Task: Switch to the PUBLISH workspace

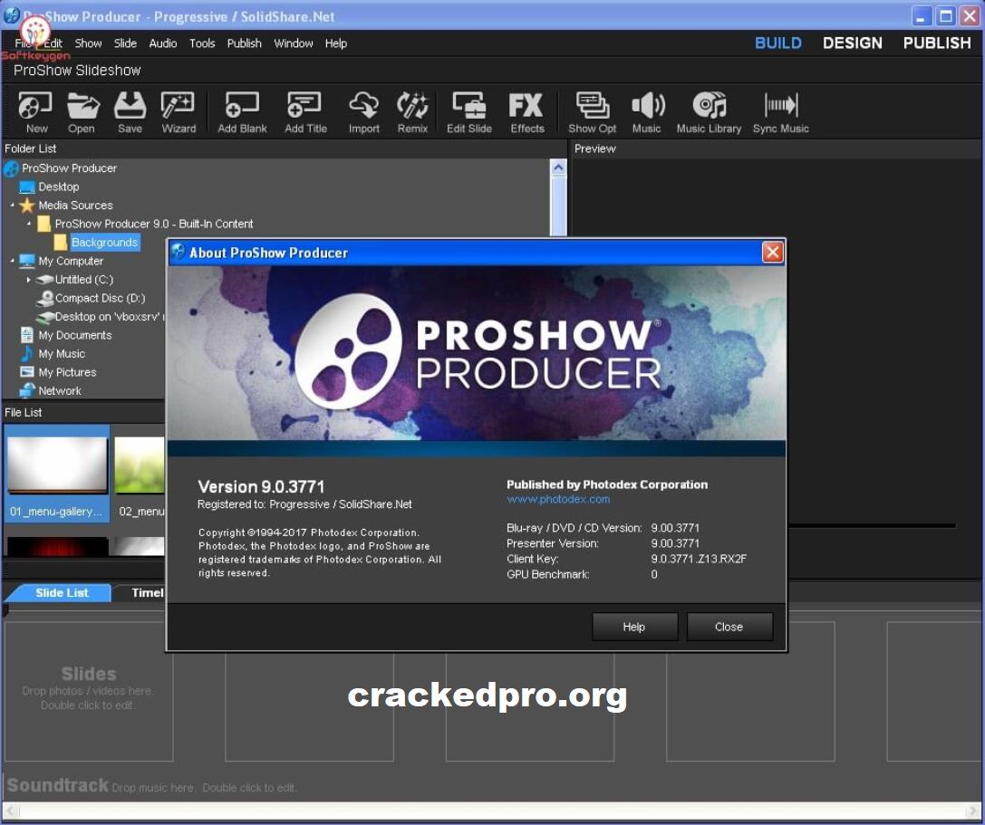Action: coord(937,43)
